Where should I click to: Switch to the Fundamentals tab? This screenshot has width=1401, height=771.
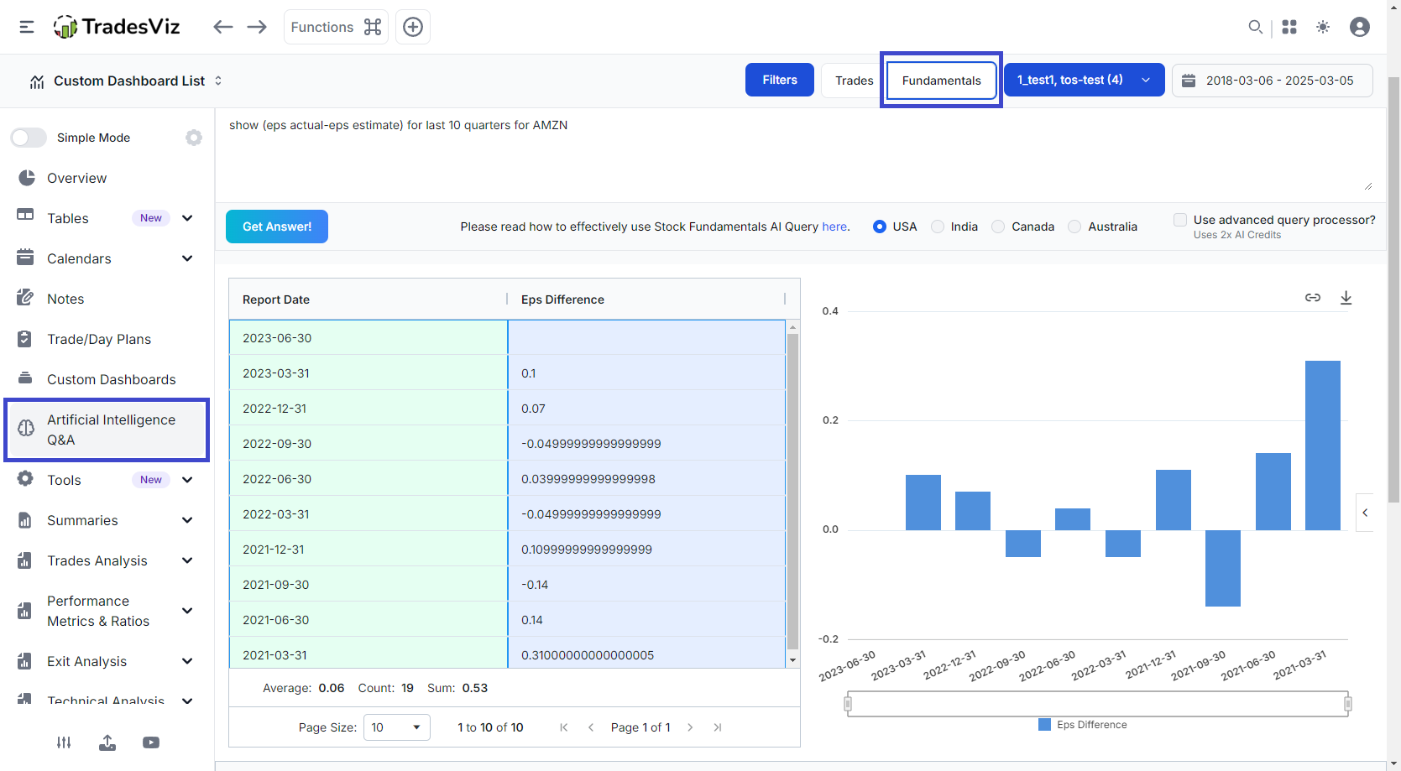point(941,81)
